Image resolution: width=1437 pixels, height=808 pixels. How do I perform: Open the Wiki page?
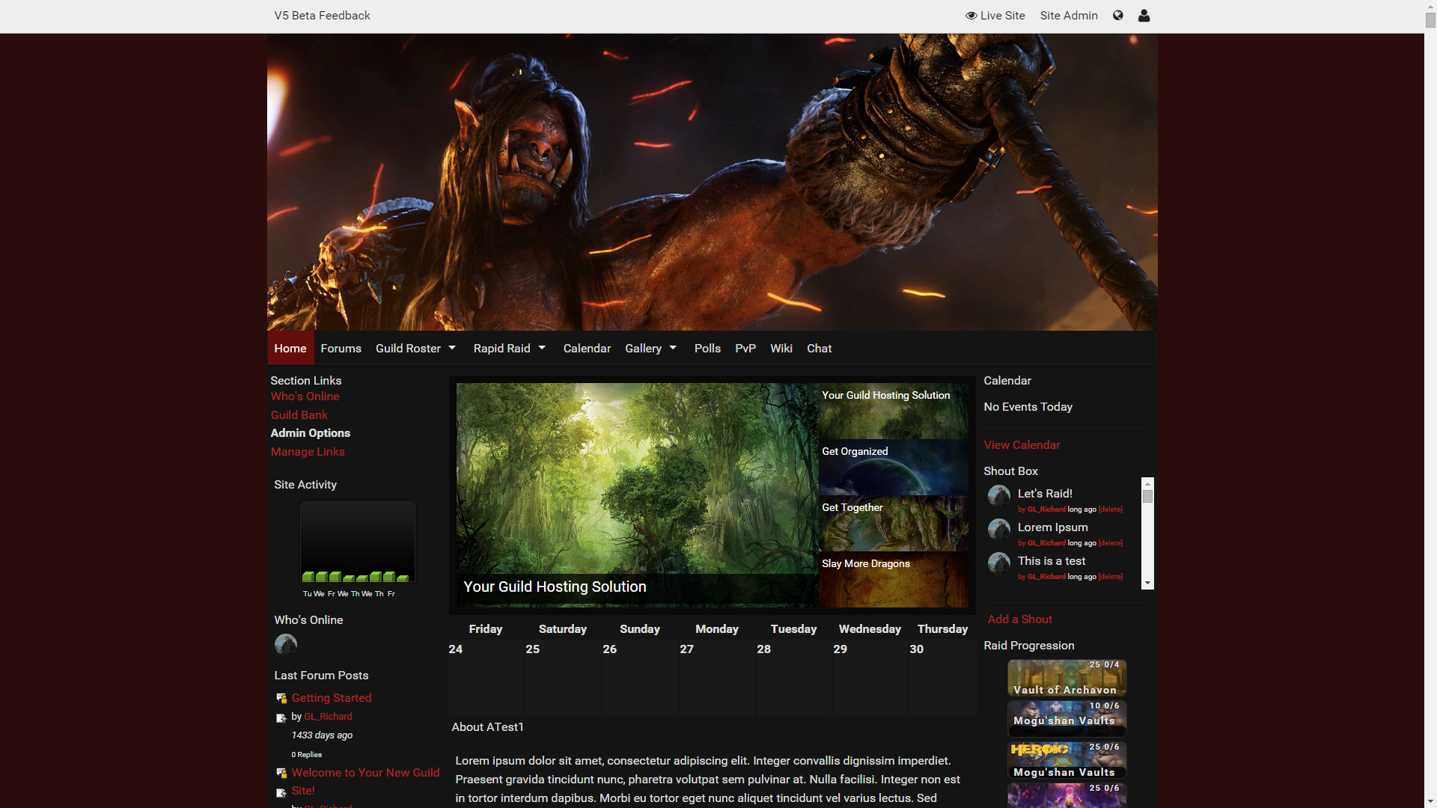[x=781, y=348]
